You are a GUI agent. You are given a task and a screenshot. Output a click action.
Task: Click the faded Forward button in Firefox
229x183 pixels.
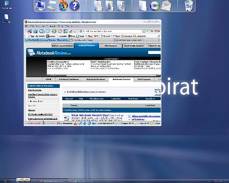coord(48,31)
